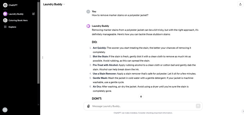Screen dimensions: 244x115
Task: Click the share/upload icon at top right
Action: point(240,4)
